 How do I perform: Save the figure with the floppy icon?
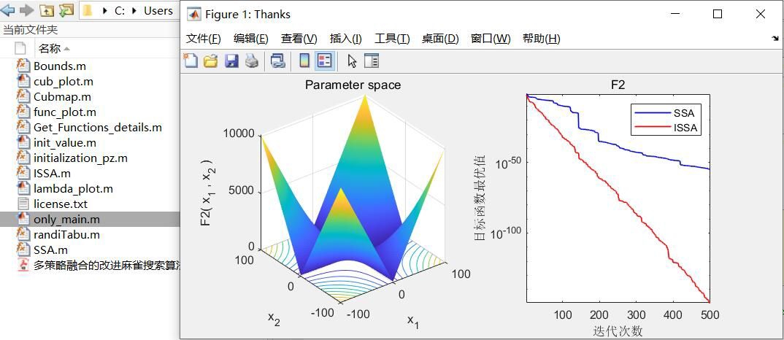click(x=231, y=61)
